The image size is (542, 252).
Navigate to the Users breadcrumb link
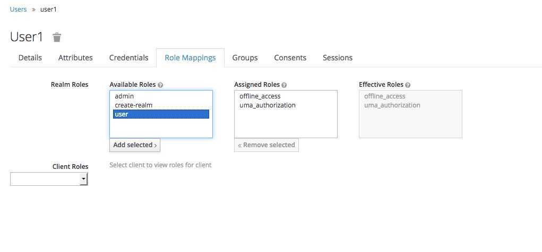click(x=18, y=10)
